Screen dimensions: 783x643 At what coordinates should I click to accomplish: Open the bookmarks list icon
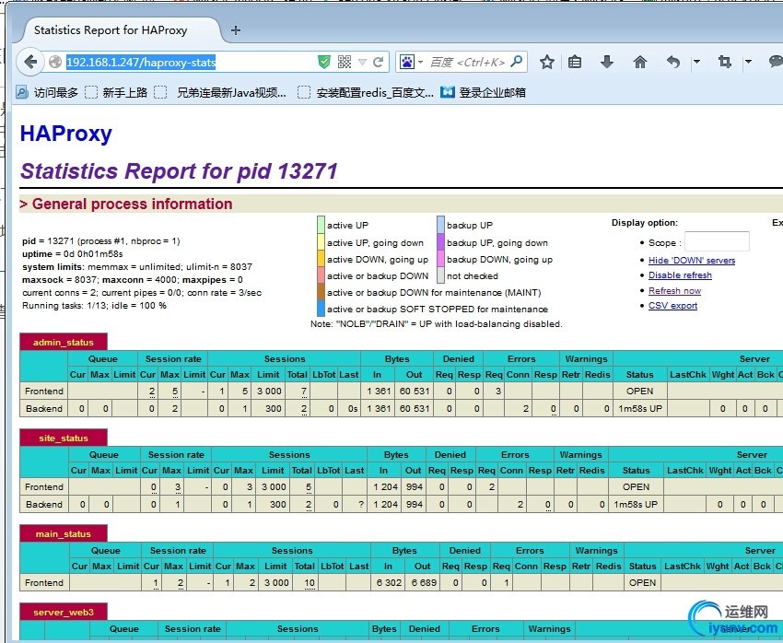coord(575,62)
